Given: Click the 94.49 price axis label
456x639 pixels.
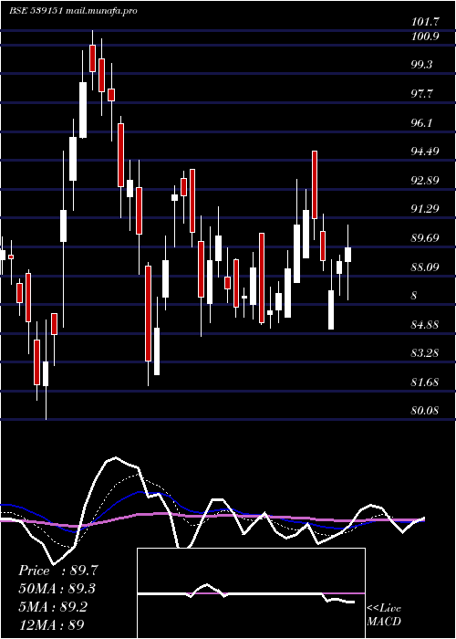Looking at the screenshot, I should (426, 152).
